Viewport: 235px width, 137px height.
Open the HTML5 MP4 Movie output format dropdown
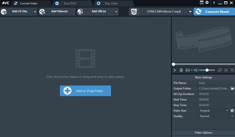(x=161, y=11)
